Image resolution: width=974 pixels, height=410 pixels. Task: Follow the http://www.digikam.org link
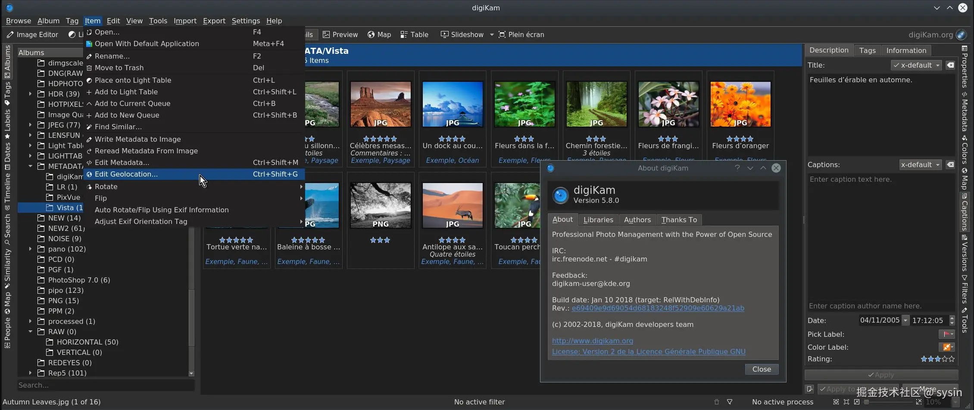592,341
